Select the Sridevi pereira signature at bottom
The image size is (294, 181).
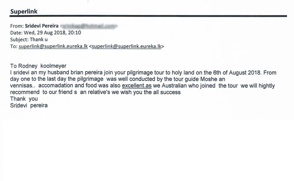29,105
